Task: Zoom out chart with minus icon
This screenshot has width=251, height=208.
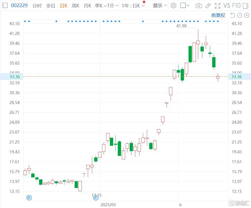Action: coord(240,15)
